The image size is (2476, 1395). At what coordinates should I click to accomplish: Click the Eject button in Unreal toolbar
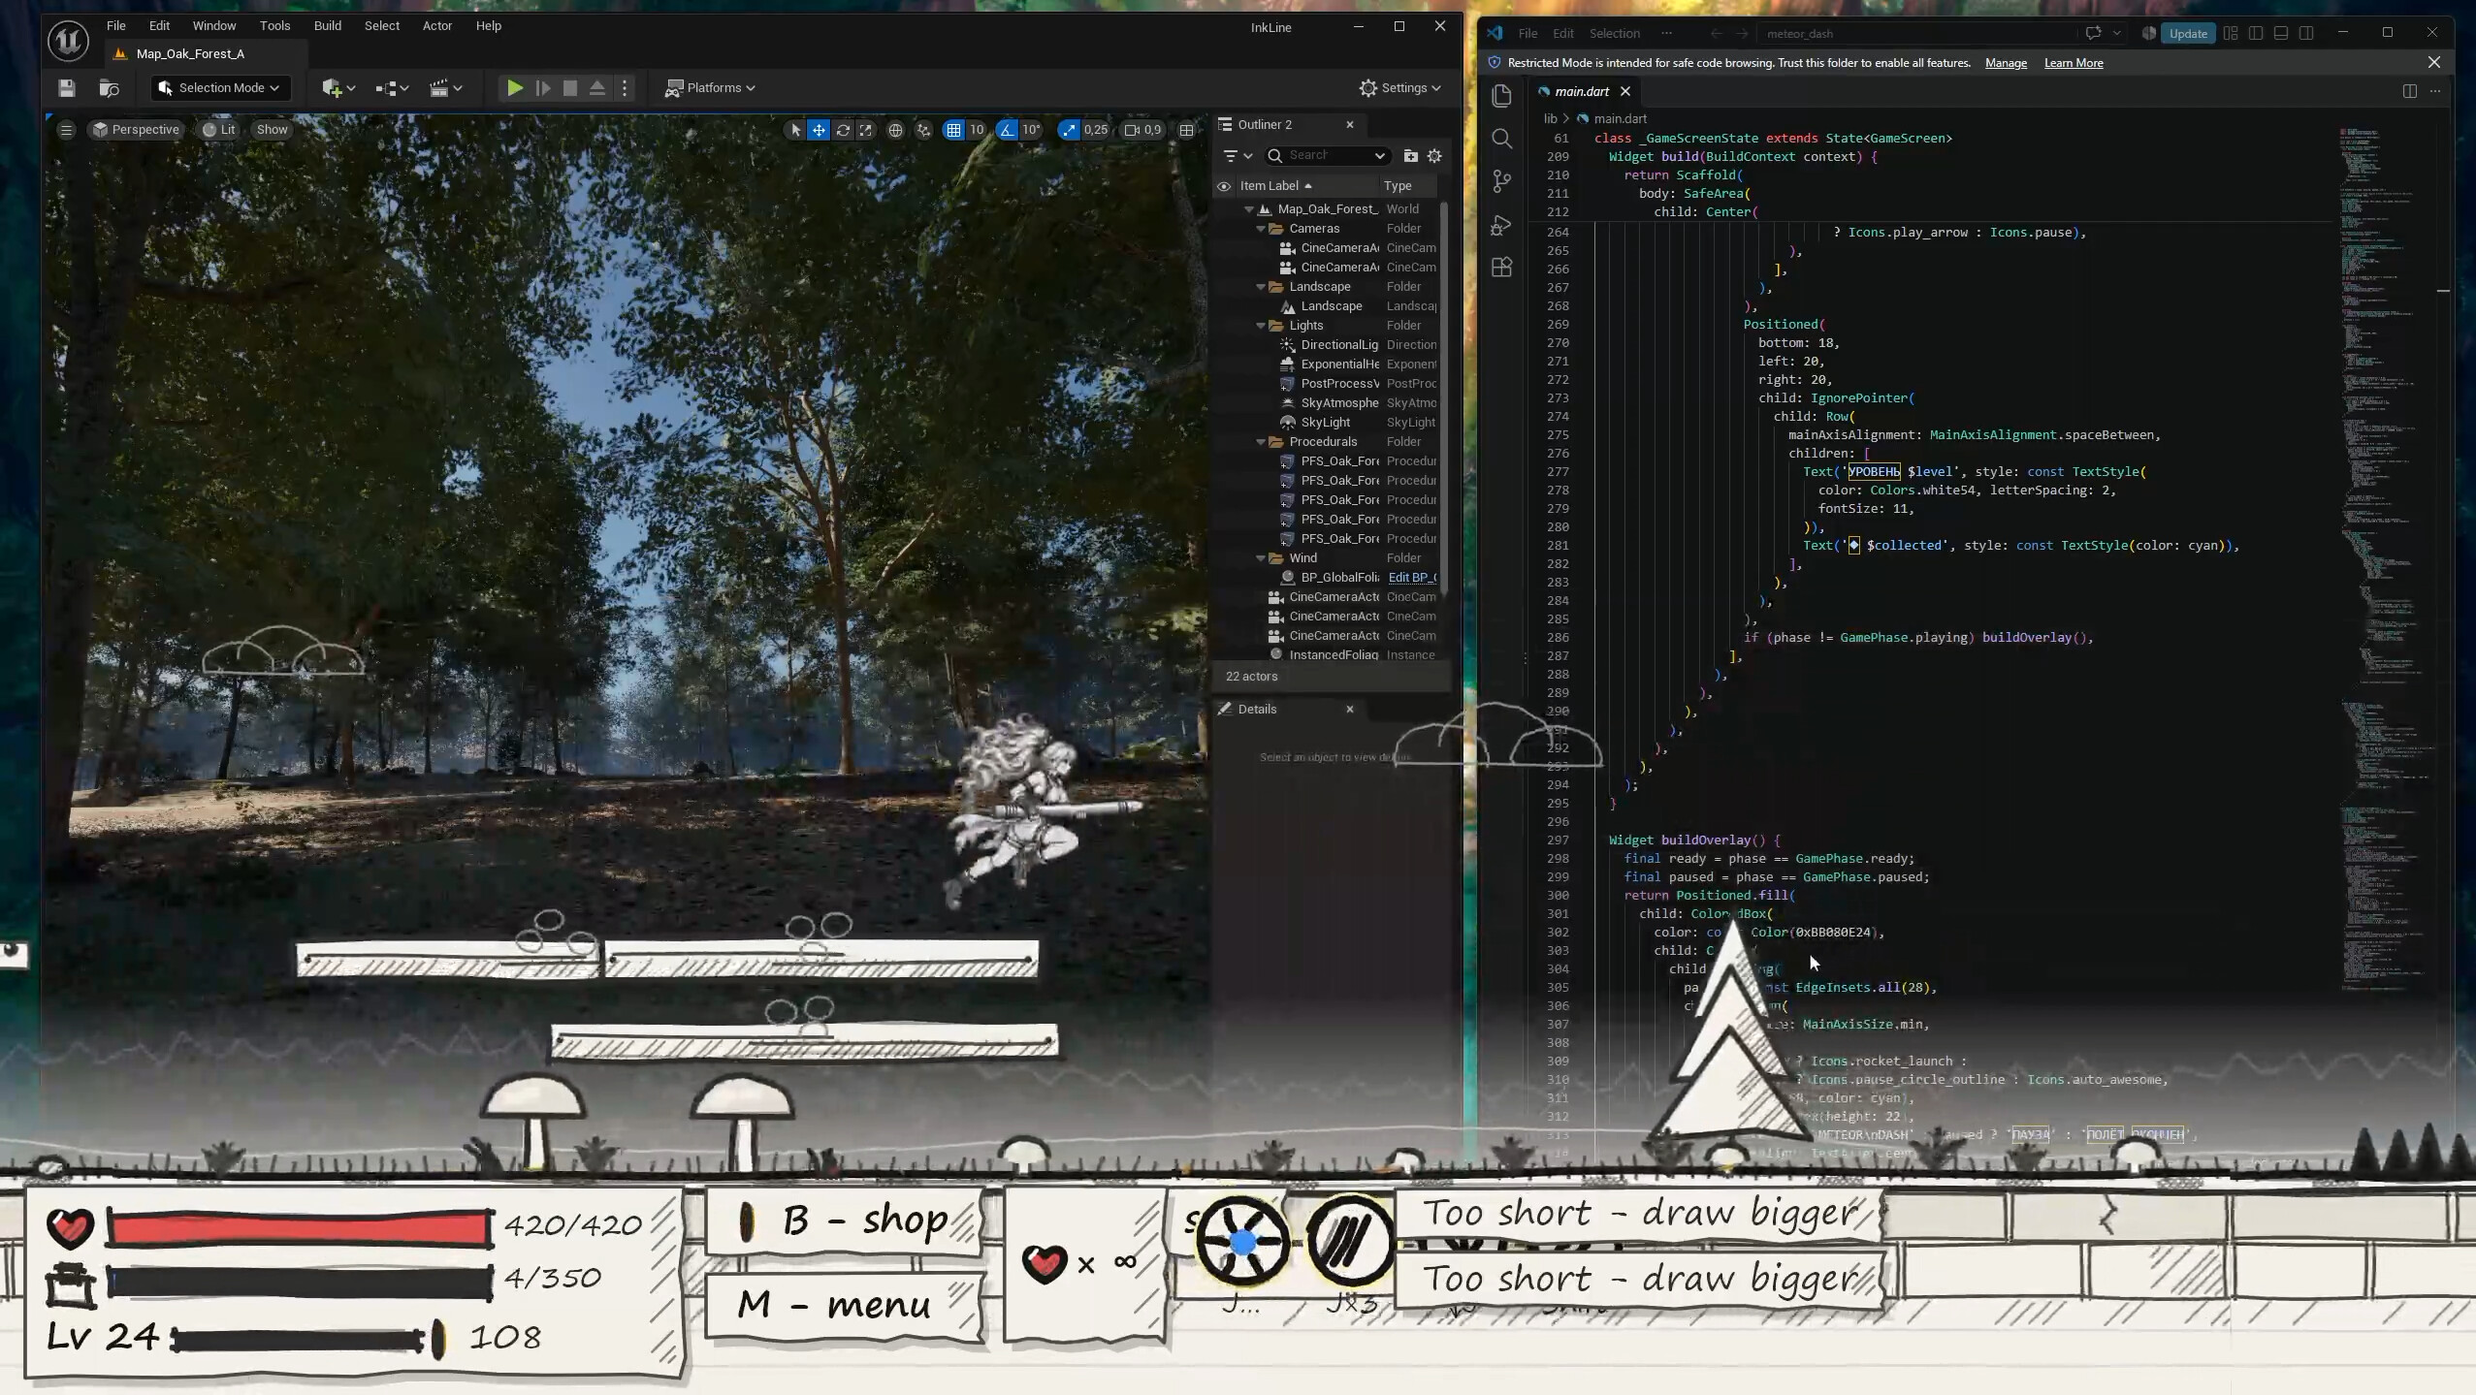(x=597, y=88)
